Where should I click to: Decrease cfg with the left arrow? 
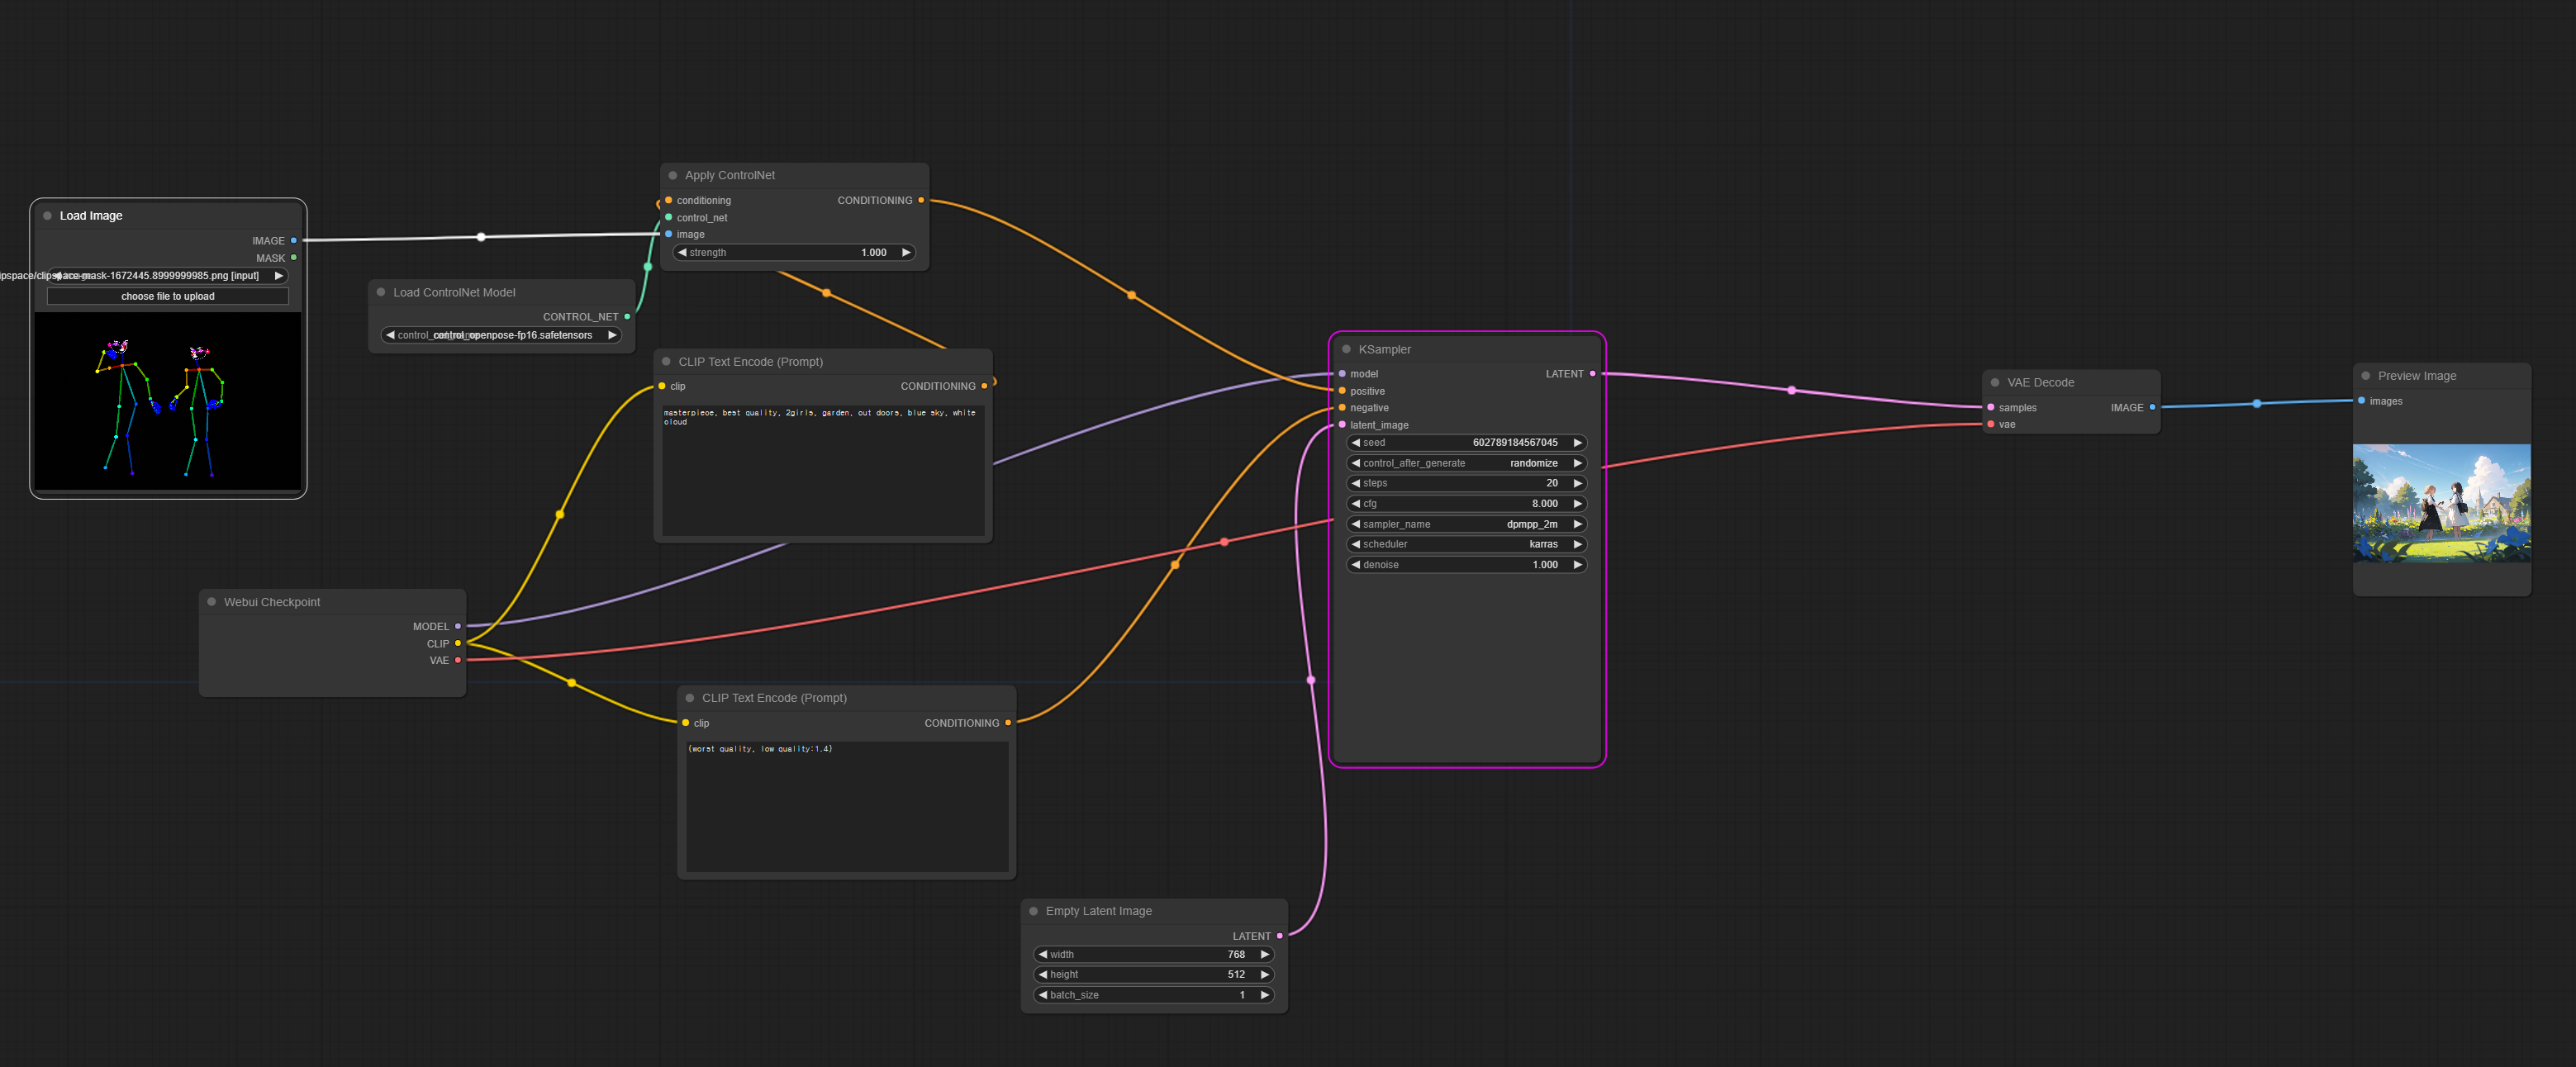coord(1356,503)
